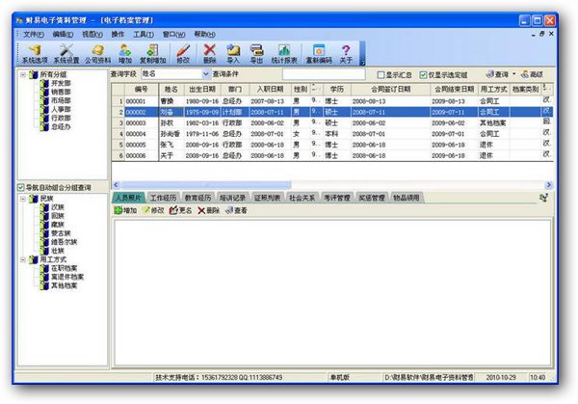Switch to 教育经历 tab
Screen dimensions: 578x404
coord(197,198)
